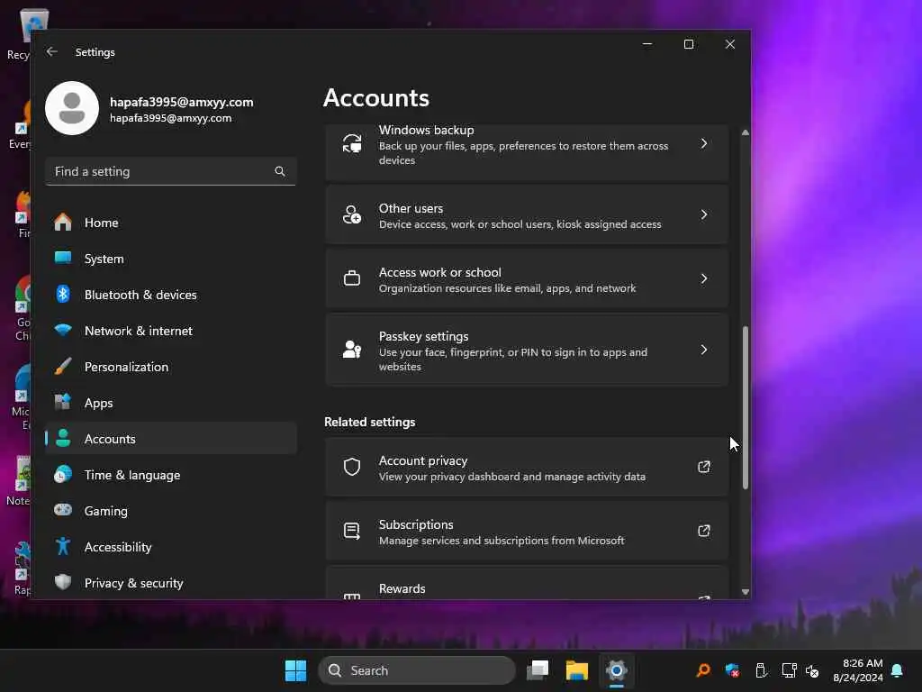Open Subscriptions external link icon
The height and width of the screenshot is (692, 922).
[704, 531]
